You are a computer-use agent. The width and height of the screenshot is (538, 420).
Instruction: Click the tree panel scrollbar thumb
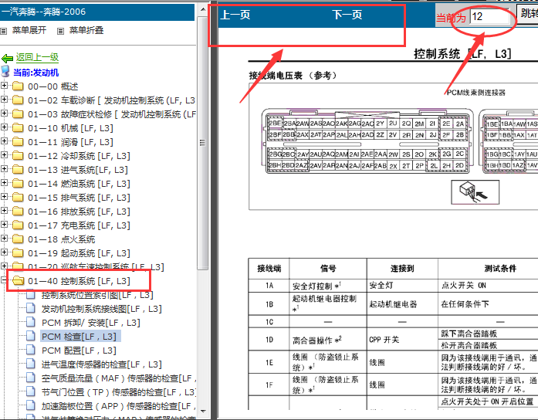coord(203,142)
